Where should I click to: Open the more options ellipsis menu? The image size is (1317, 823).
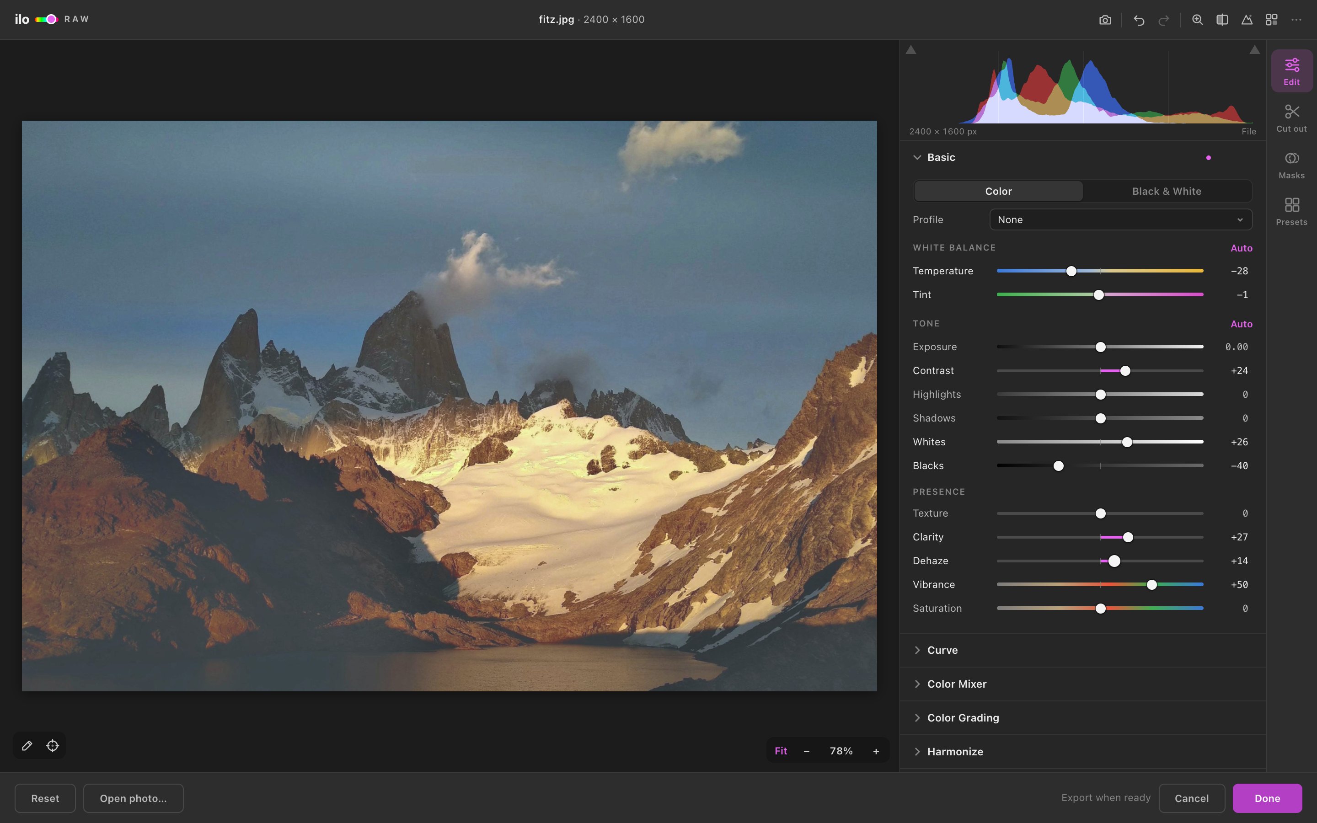pyautogui.click(x=1296, y=20)
